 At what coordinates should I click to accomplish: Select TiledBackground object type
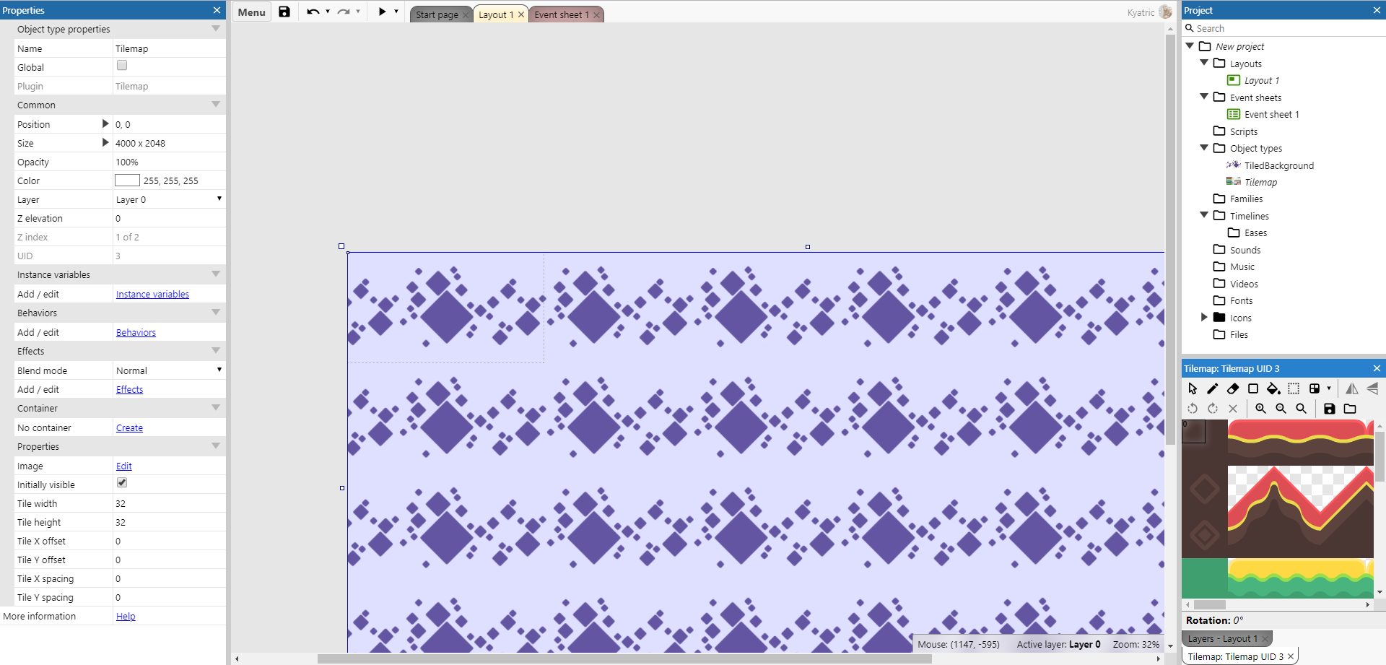[1279, 165]
